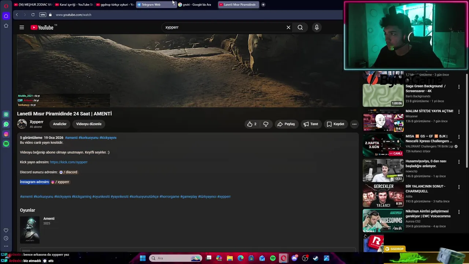This screenshot has height=264, width=469.
Task: Open Opera sidebar bookmarks star
Action: (6, 26)
